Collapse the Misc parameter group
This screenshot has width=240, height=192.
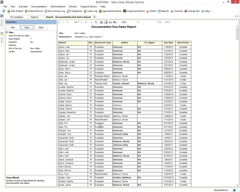7,33
